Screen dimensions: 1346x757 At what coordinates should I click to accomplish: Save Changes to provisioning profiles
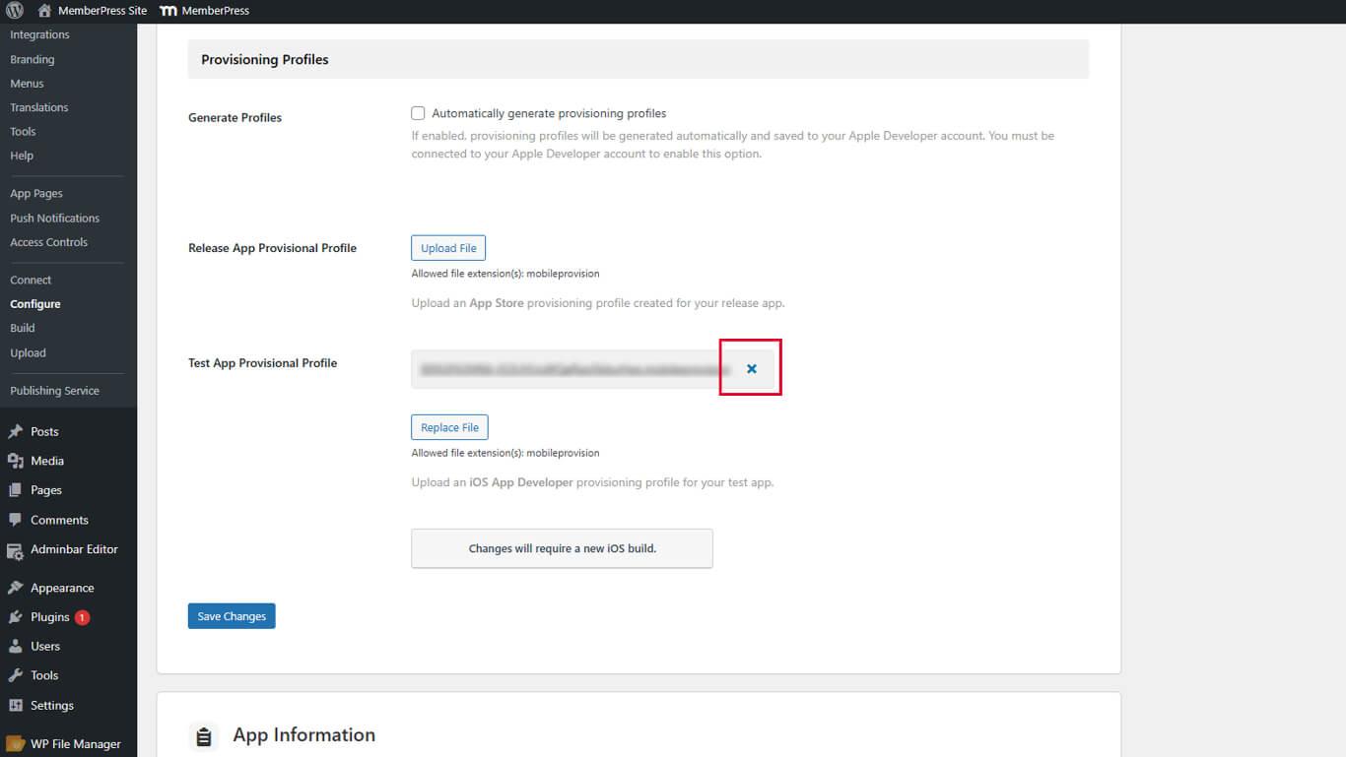coord(232,616)
